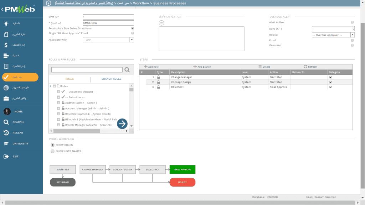Open the globe programs and projects icon
This screenshot has height=205, width=365.
click(x=6, y=88)
